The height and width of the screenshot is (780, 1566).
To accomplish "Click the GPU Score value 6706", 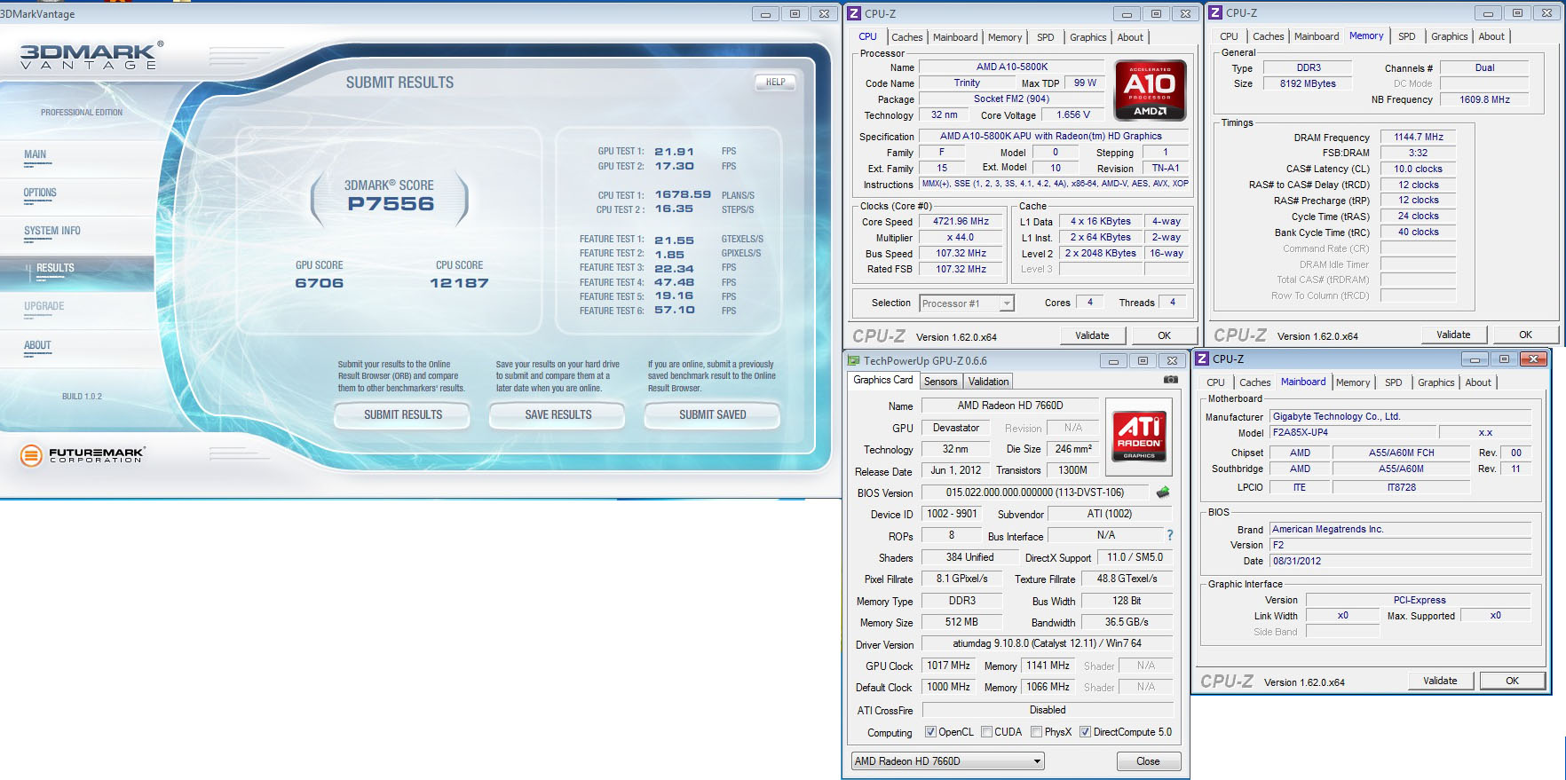I will pyautogui.click(x=320, y=283).
